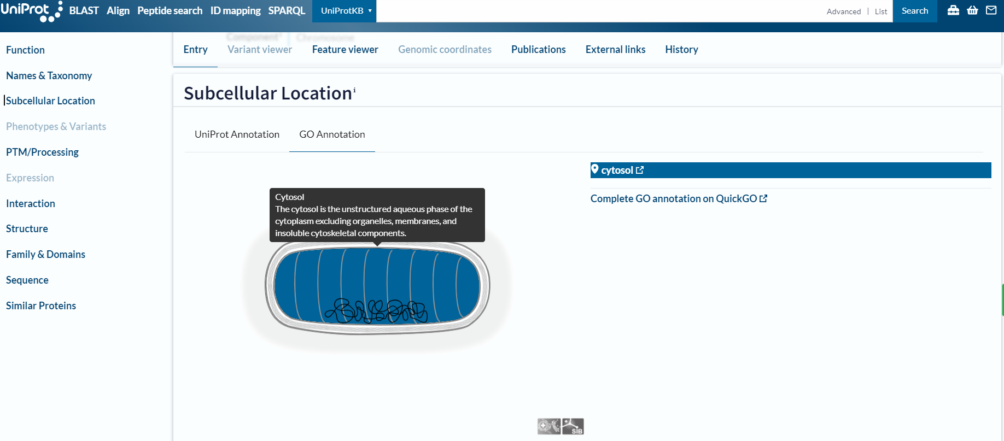Click the SwissBioPics logo at the bottom

click(x=549, y=426)
